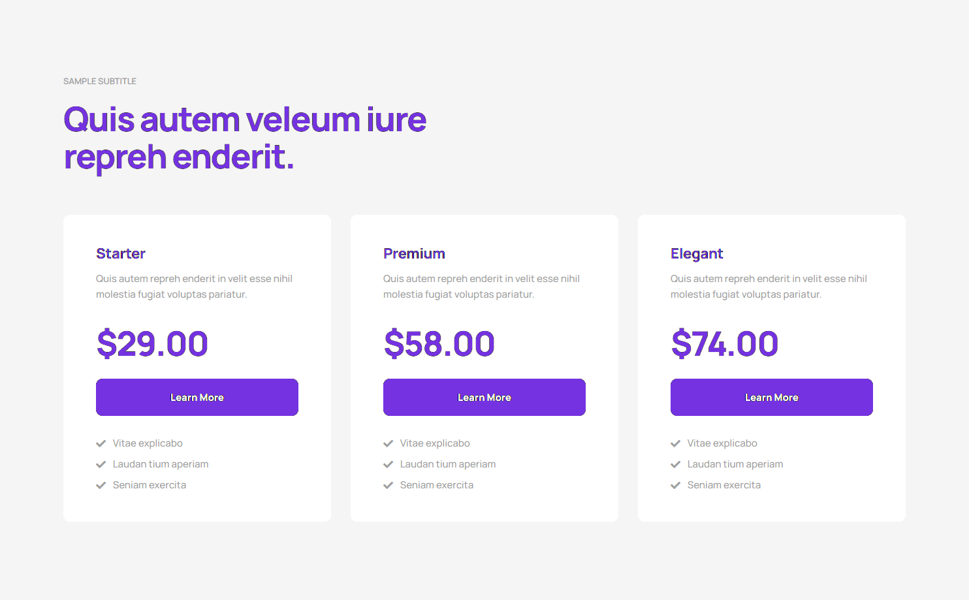Click the checkmark beside Seniam exercita in Elegant
The image size is (969, 600).
tap(676, 485)
